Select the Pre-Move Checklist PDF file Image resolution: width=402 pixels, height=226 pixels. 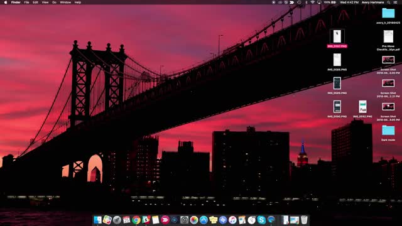pyautogui.click(x=388, y=40)
